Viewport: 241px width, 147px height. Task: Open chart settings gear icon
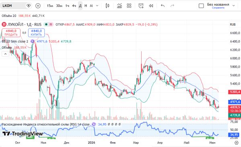pyautogui.click(x=237, y=143)
